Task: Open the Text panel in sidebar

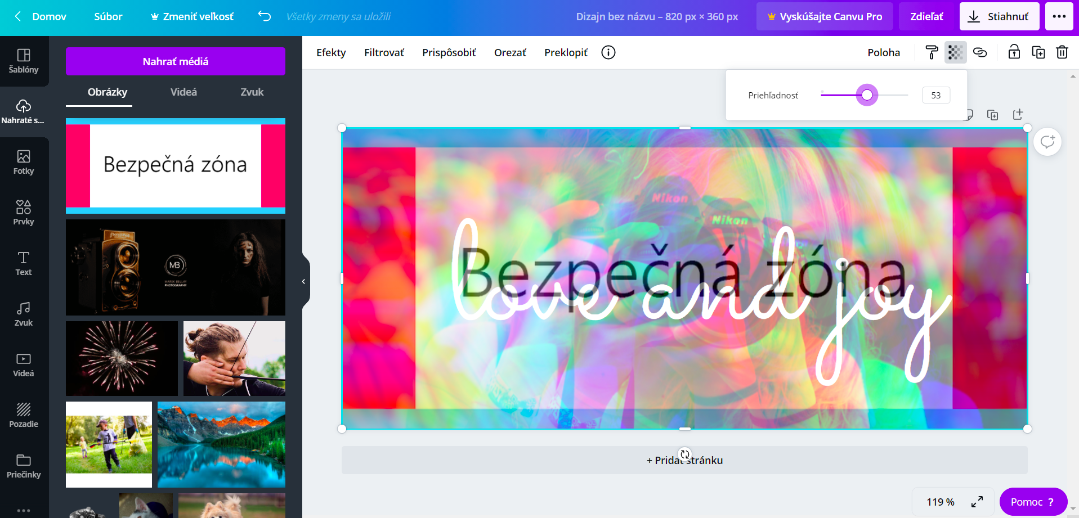Action: click(x=24, y=264)
